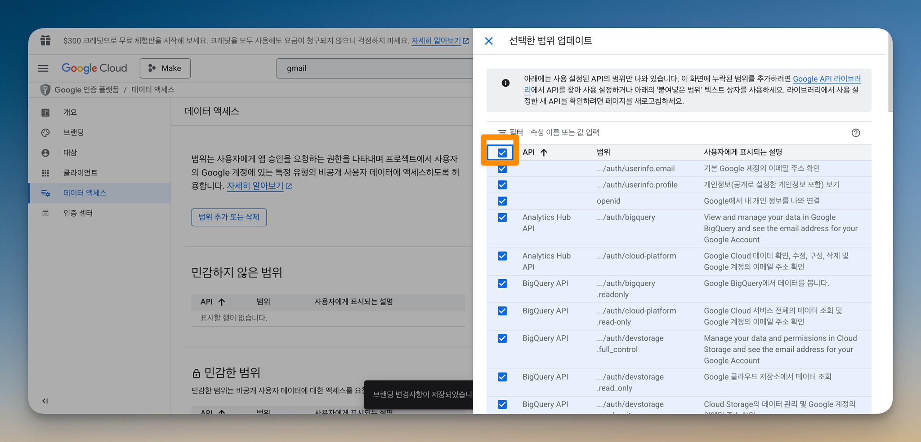Uncheck Analytics Hub auth/bigquery checkbox

[502, 217]
